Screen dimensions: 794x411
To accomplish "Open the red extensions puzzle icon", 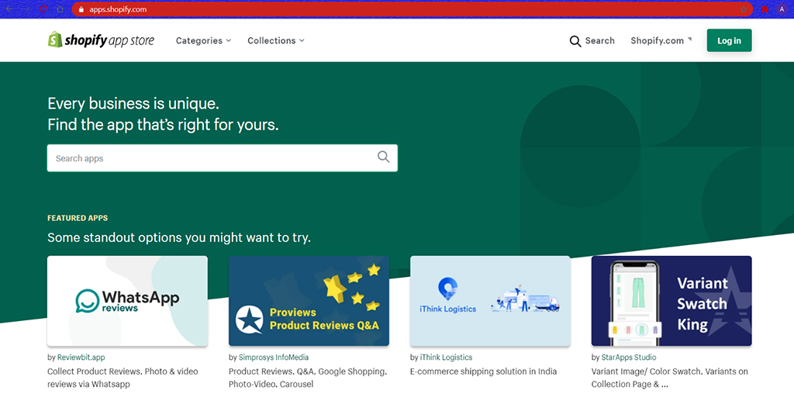I will (765, 9).
